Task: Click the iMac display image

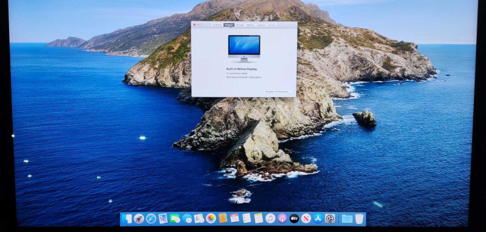Action: coord(244,49)
